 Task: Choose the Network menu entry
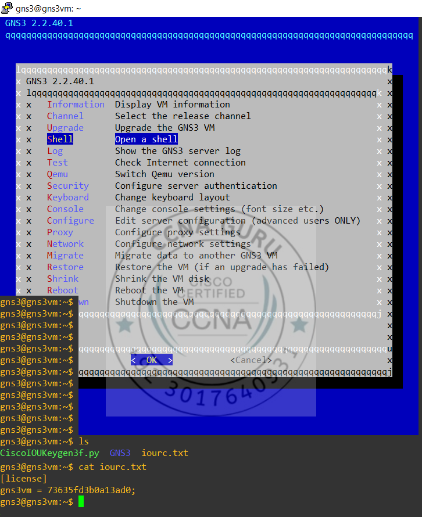click(65, 244)
